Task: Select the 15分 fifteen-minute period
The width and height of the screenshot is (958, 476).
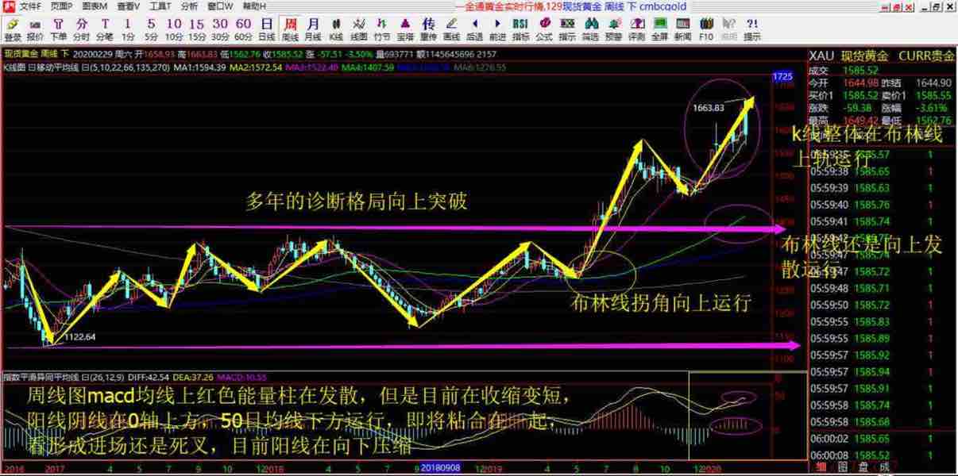Action: coord(197,29)
